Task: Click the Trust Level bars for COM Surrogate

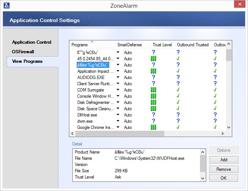Action: [153, 90]
